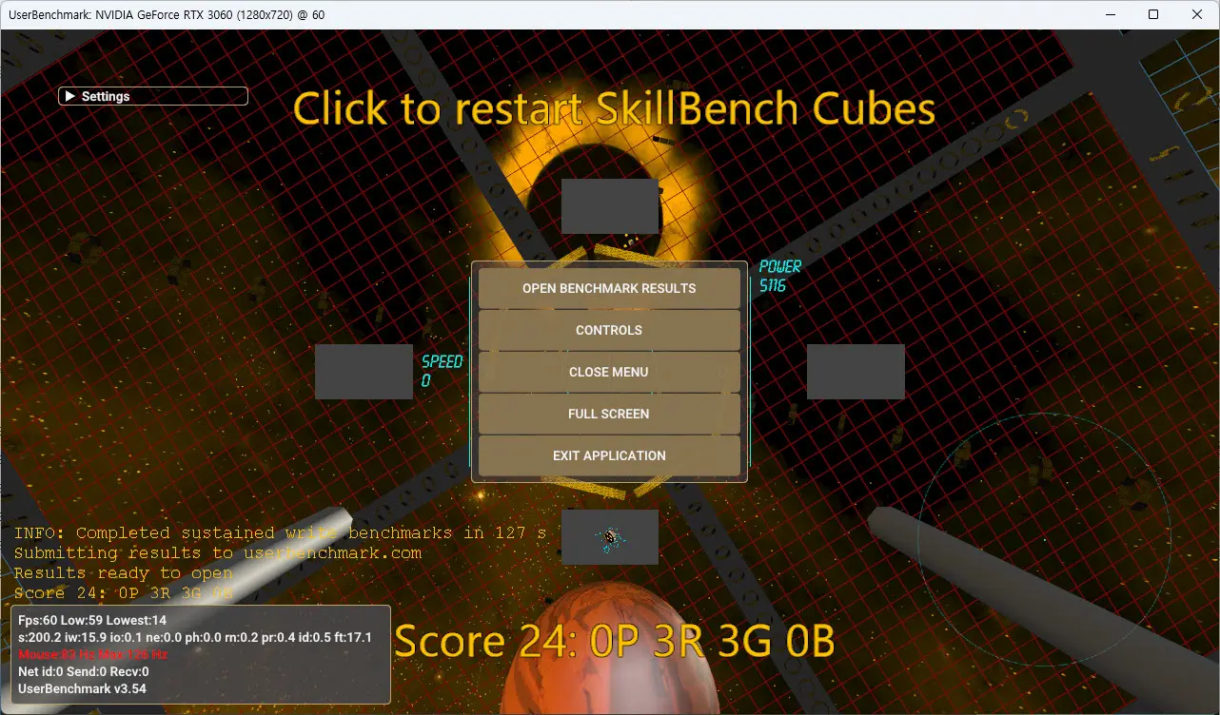This screenshot has height=715, width=1220.
Task: Maximize the UserBenchmark window
Action: pyautogui.click(x=1153, y=14)
